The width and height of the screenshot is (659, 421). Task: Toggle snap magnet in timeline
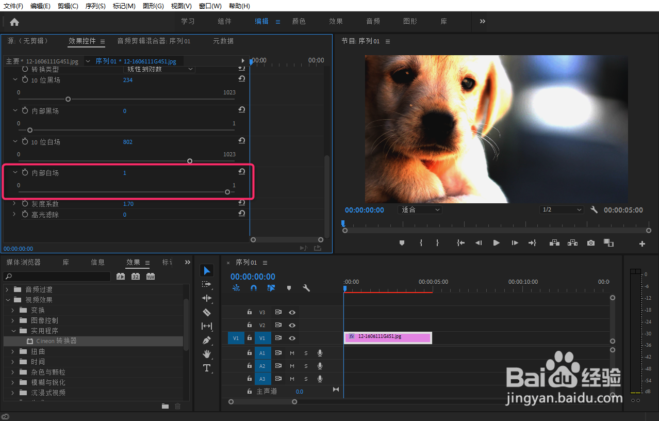[x=254, y=288]
